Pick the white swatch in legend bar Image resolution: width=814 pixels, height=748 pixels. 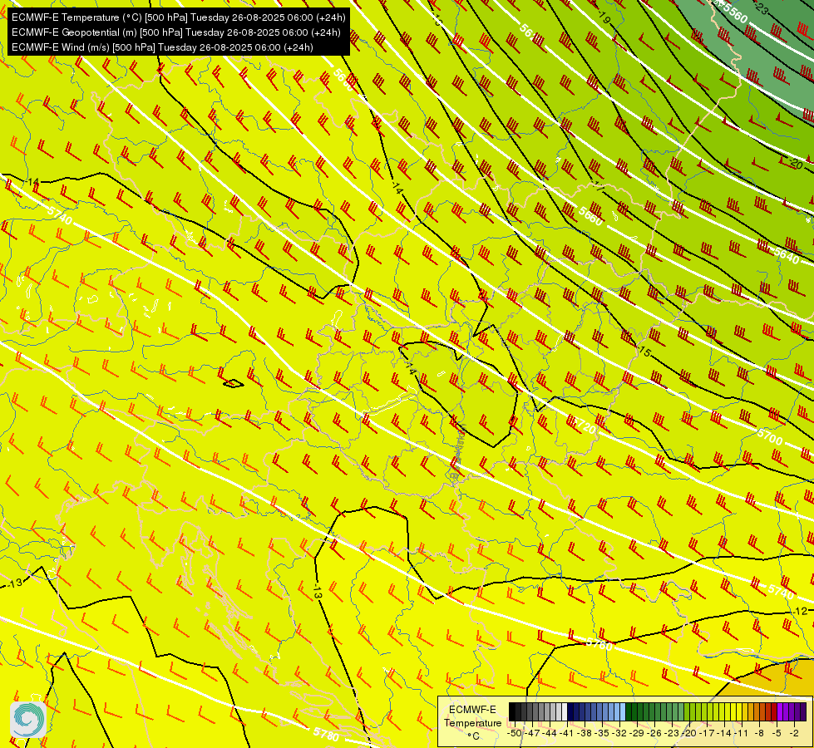click(x=565, y=711)
